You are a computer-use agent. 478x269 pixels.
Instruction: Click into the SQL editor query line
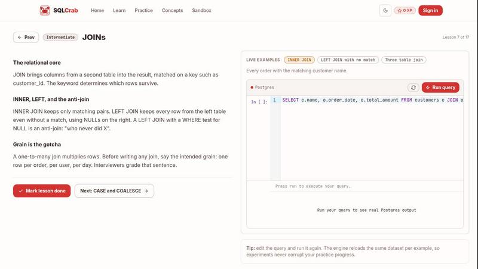click(372, 100)
